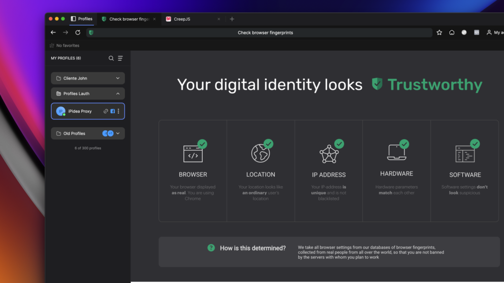Bookmark page with the star icon

439,32
